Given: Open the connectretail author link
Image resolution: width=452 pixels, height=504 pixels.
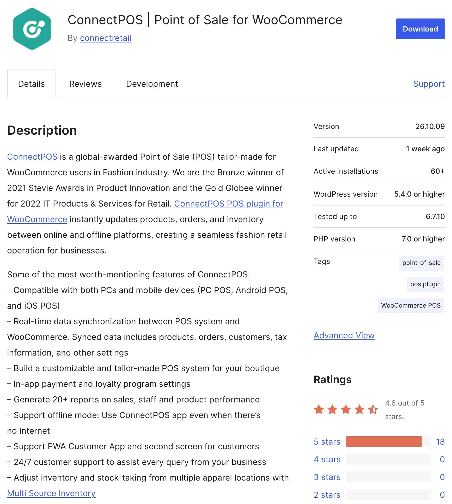Looking at the screenshot, I should click(106, 38).
